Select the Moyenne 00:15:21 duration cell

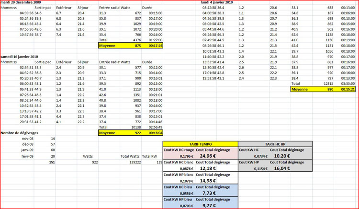point(344,89)
